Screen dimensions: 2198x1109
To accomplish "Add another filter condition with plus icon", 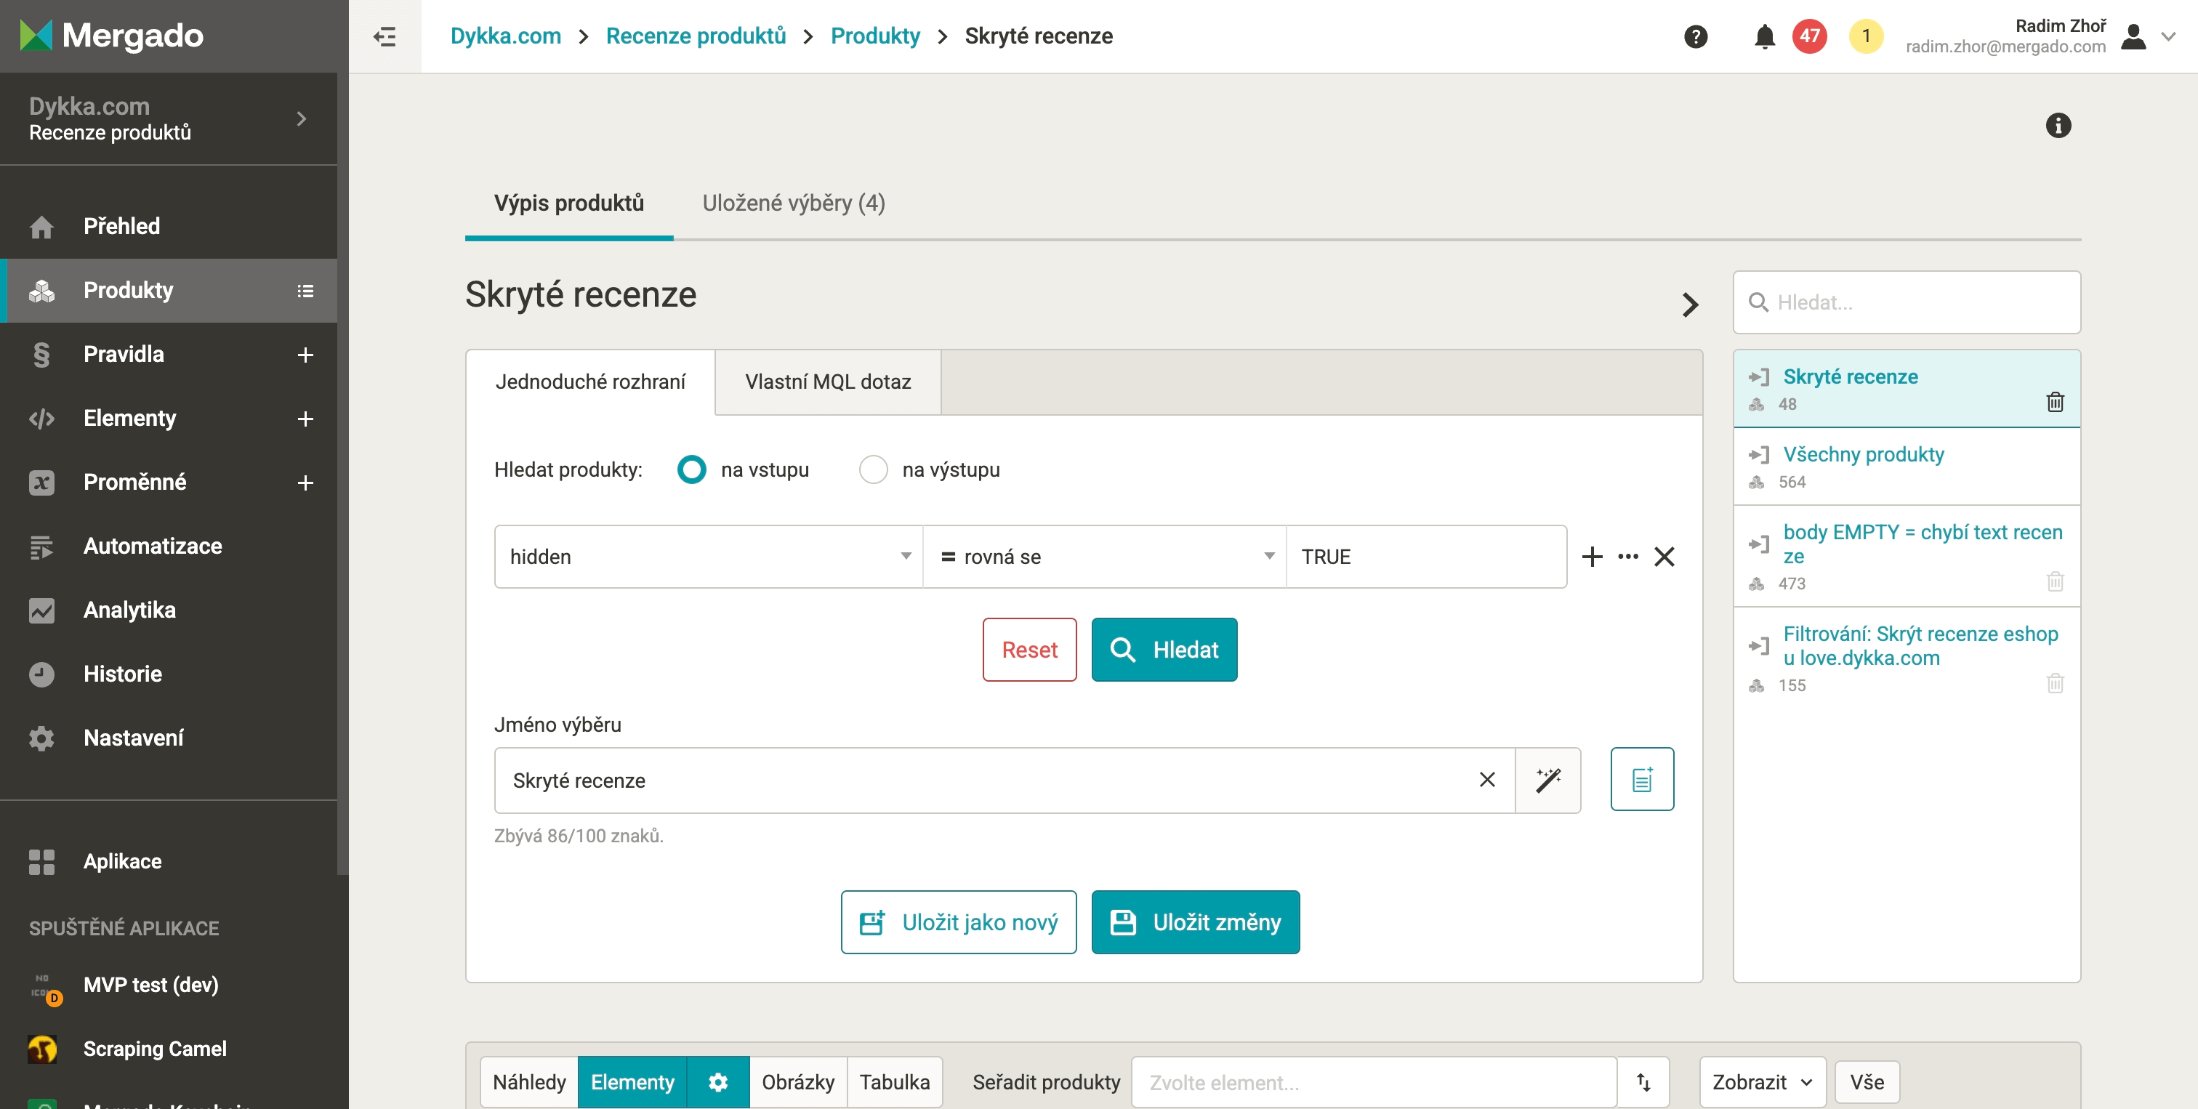I will click(1591, 556).
